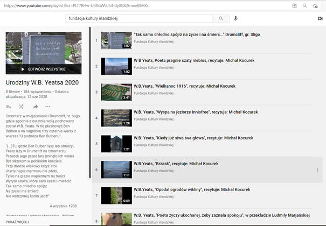Open channel name under Wielkanoc 1916 video
Screen dimensions: 326x226
(x=154, y=94)
